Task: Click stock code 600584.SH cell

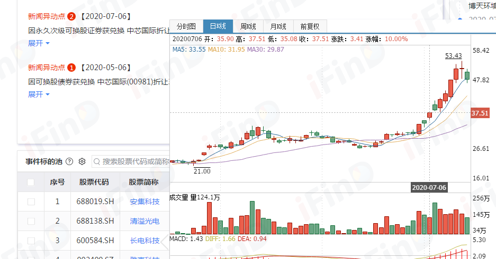Action: 95,241
